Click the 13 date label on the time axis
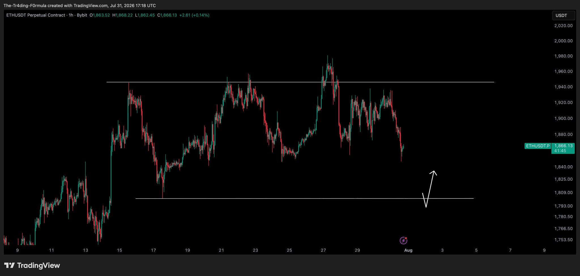Screen dimensions: 580x276 tap(86, 250)
